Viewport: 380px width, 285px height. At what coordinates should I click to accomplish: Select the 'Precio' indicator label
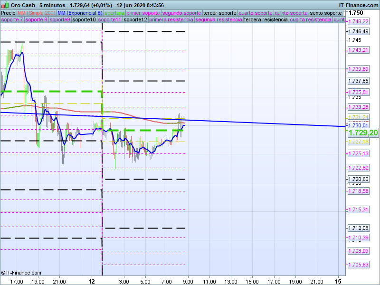tap(8, 13)
